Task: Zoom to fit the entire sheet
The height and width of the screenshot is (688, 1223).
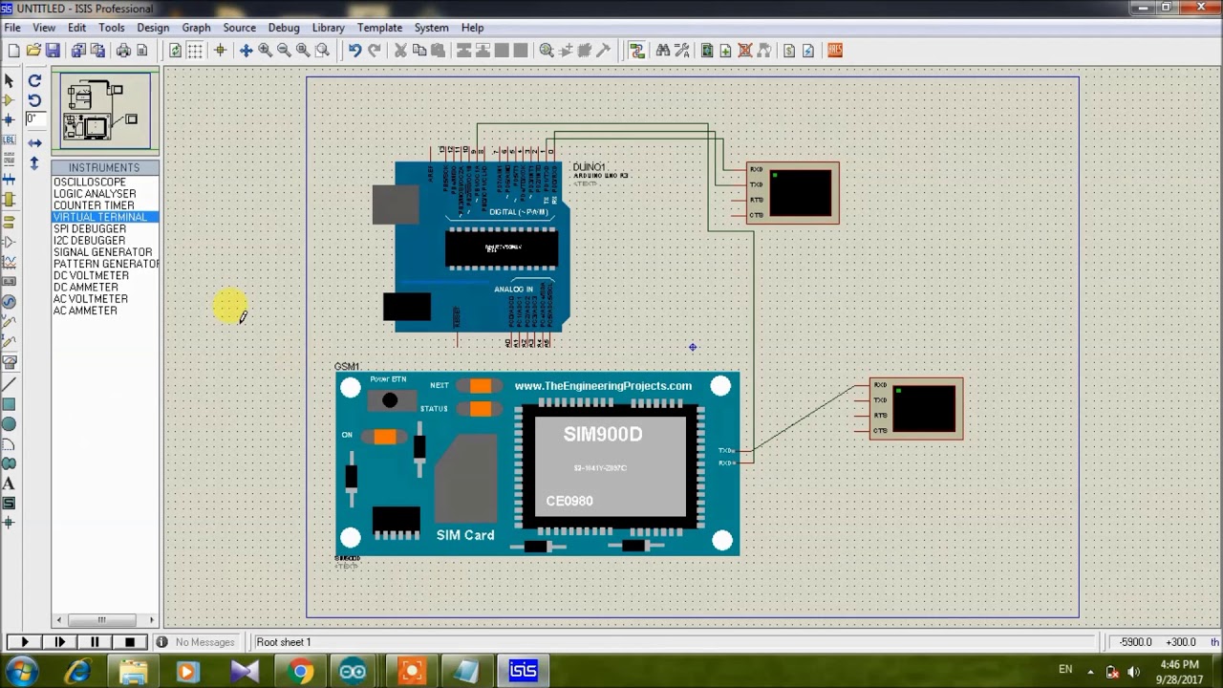Action: [303, 51]
